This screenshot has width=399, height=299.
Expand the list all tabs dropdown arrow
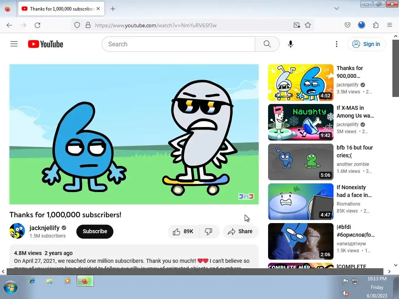(337, 9)
